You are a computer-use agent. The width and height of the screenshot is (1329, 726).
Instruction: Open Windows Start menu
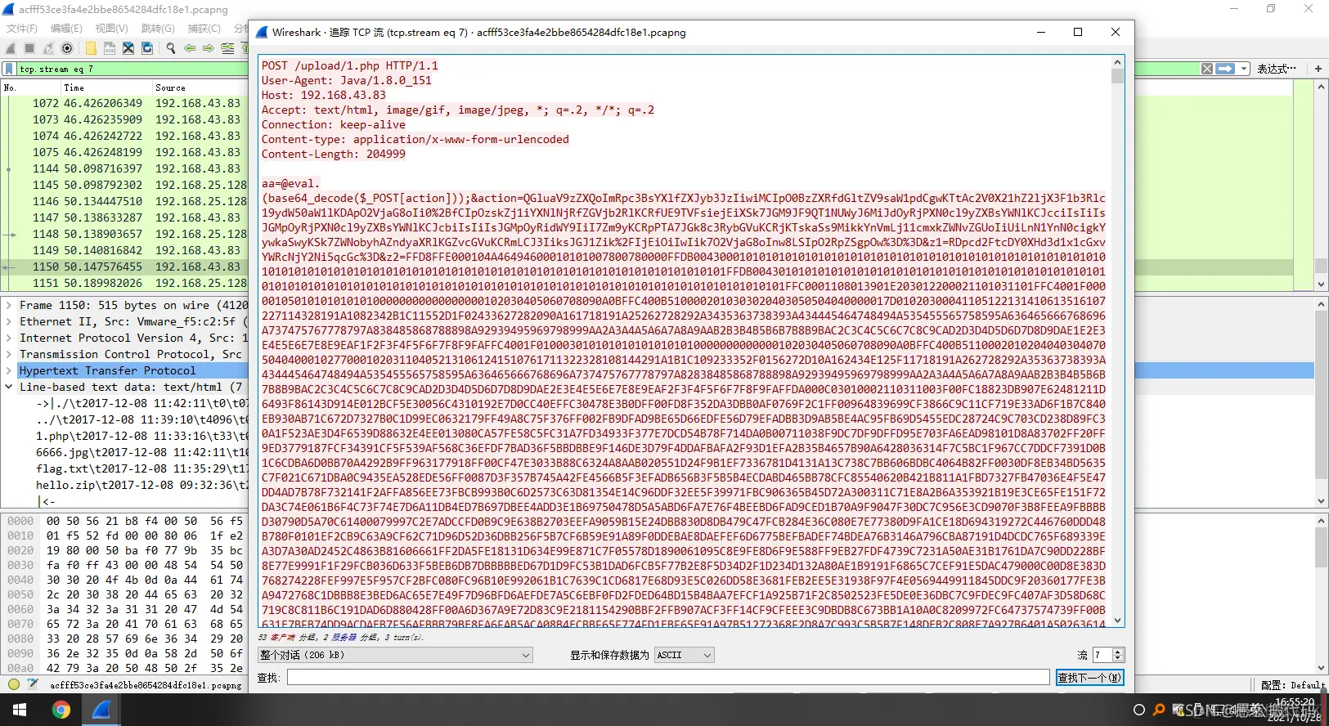tap(20, 710)
